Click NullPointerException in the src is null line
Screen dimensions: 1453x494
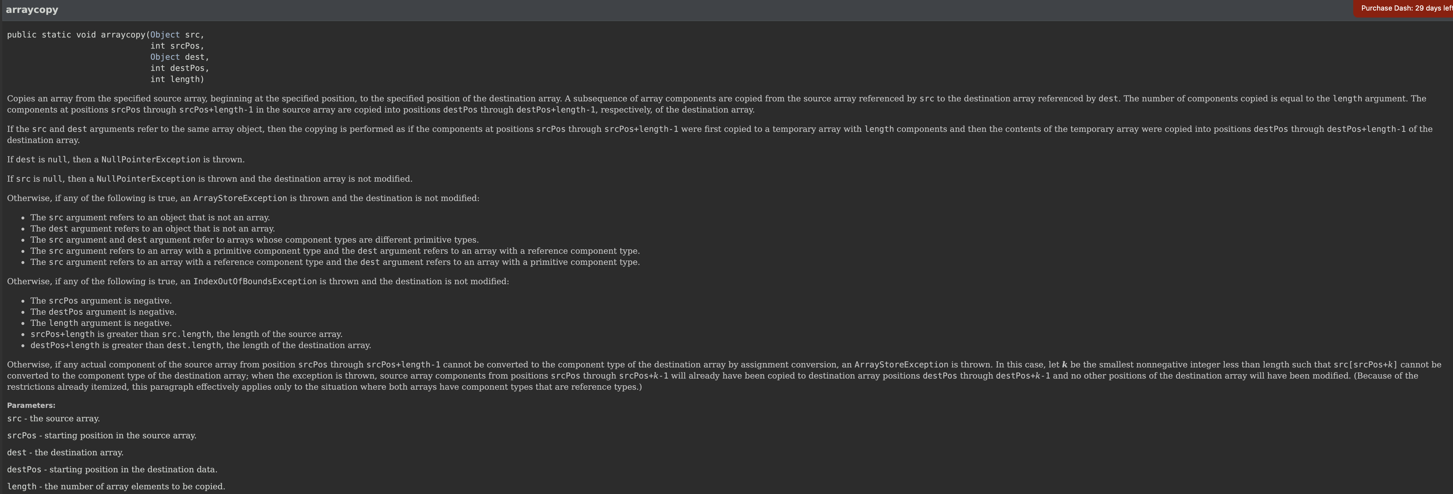(x=146, y=179)
